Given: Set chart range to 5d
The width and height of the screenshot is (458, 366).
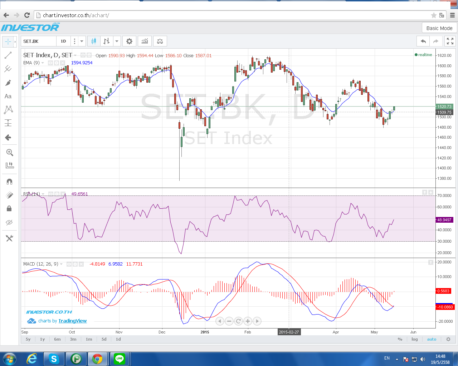Looking at the screenshot, I should (104, 339).
